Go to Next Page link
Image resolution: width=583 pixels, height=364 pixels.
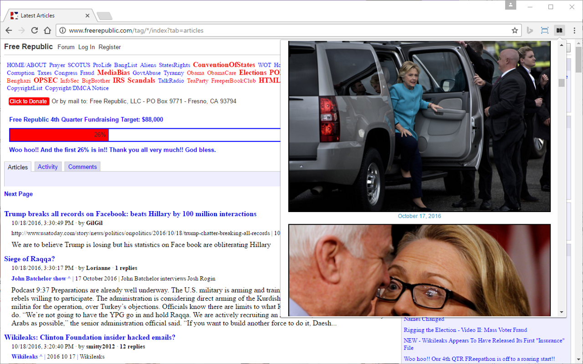[x=18, y=194]
